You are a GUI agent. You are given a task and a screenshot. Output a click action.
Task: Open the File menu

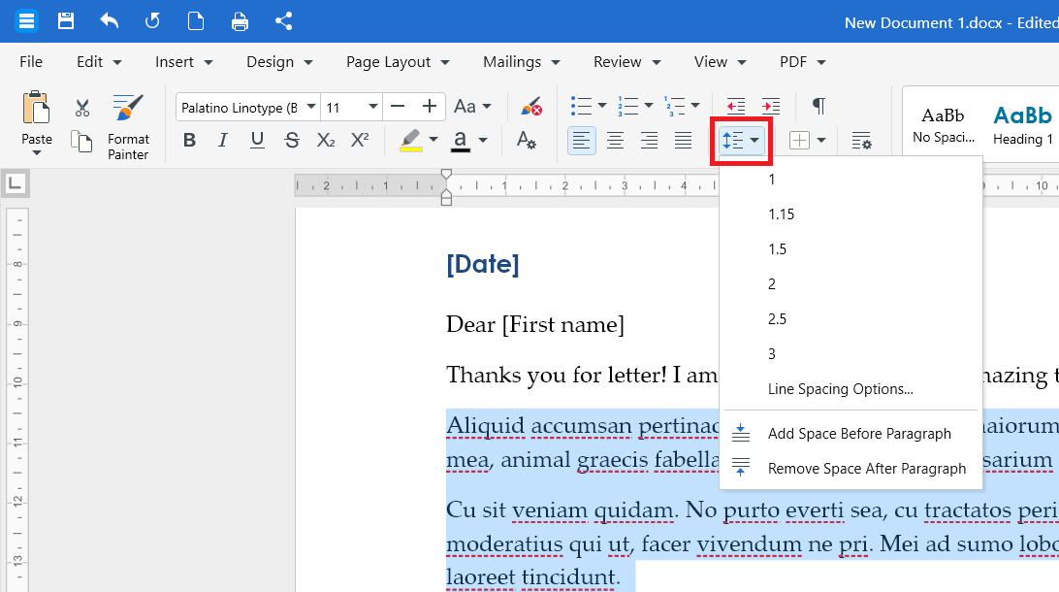31,62
